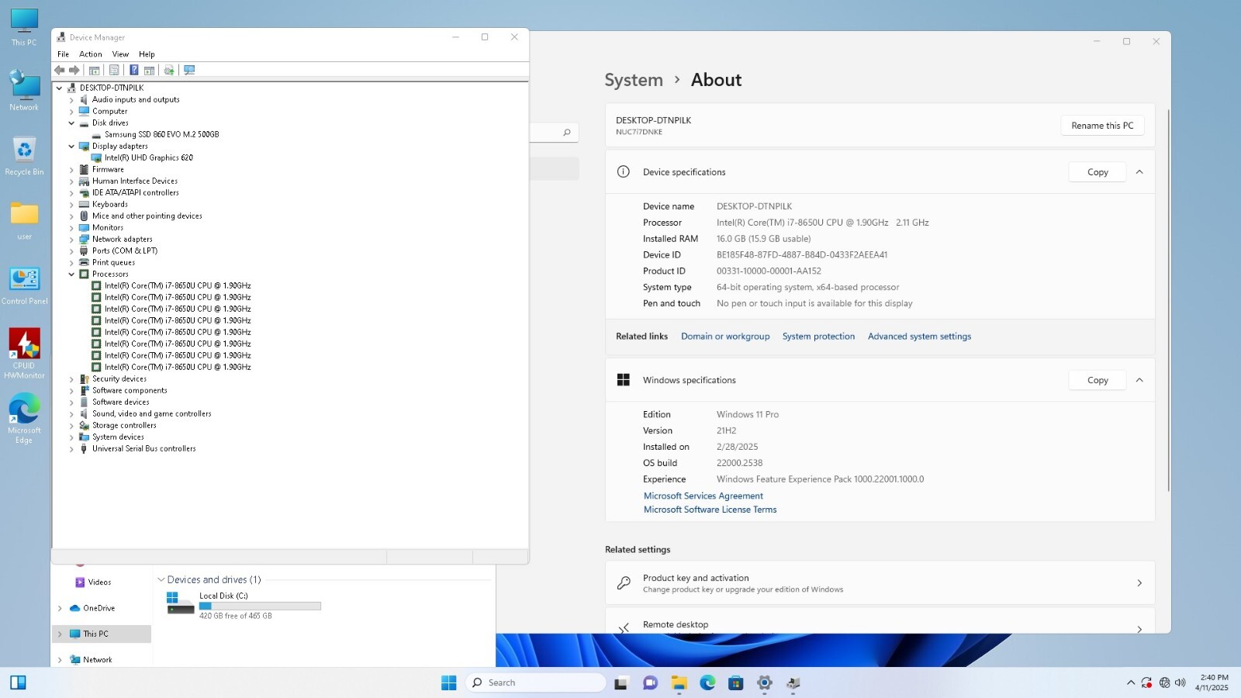The image size is (1241, 698).
Task: Open the View menu in Device Manager
Action: coord(120,54)
